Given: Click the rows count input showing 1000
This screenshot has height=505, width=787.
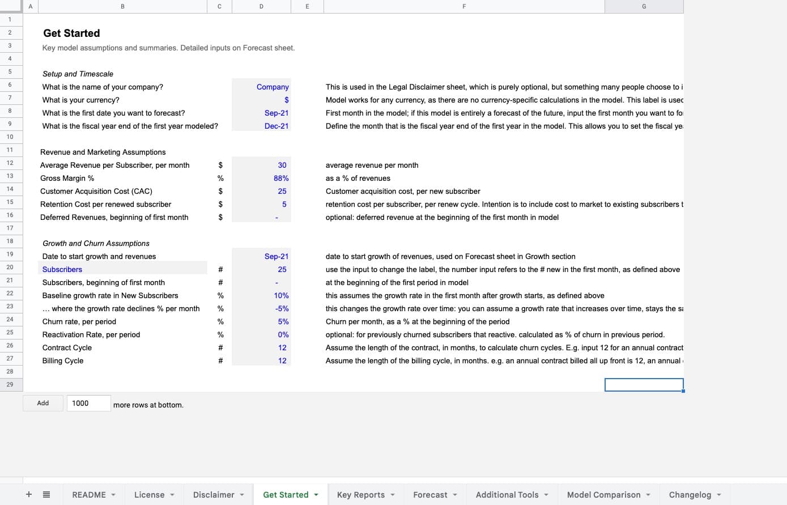Looking at the screenshot, I should pyautogui.click(x=88, y=403).
